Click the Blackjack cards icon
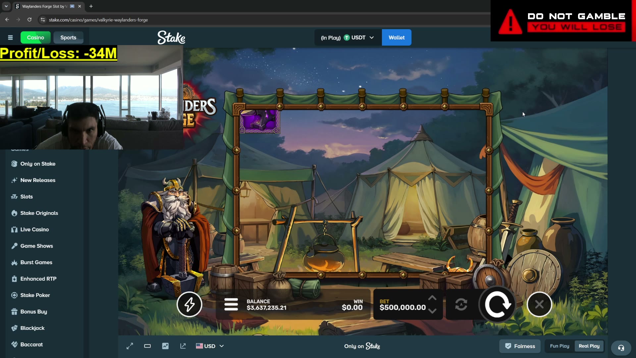The height and width of the screenshot is (358, 636). click(x=14, y=328)
